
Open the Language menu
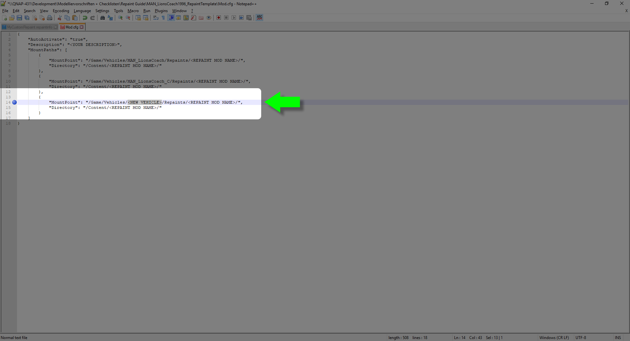[82, 11]
